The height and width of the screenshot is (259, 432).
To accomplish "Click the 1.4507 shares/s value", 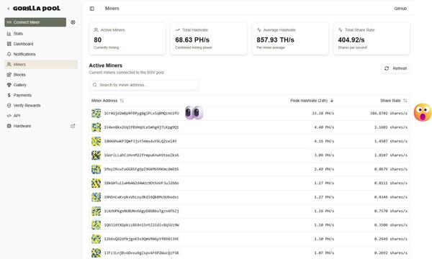I will point(391,141).
